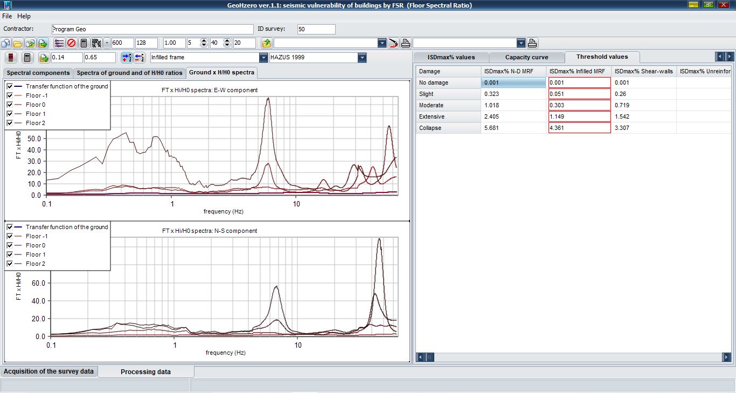Image resolution: width=736 pixels, height=393 pixels.
Task: Click the Damage column header
Action: pyautogui.click(x=449, y=71)
